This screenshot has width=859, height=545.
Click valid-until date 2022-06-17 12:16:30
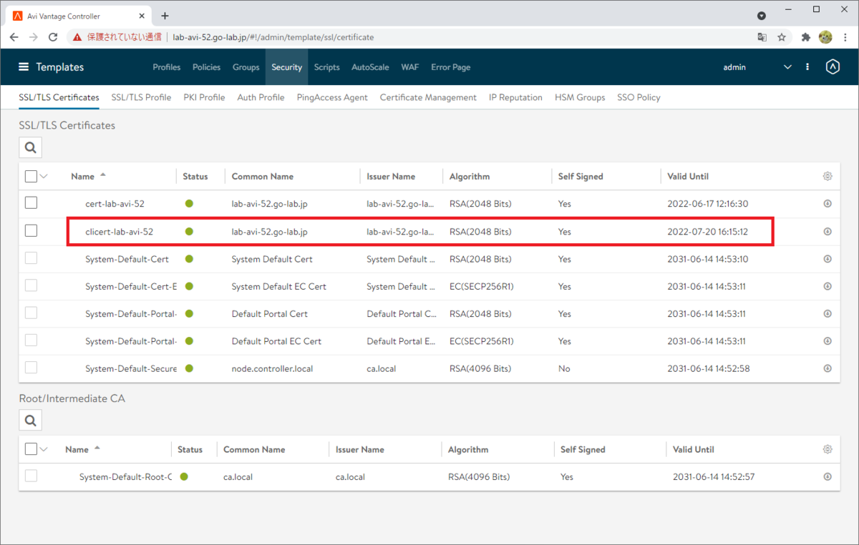pyautogui.click(x=707, y=204)
